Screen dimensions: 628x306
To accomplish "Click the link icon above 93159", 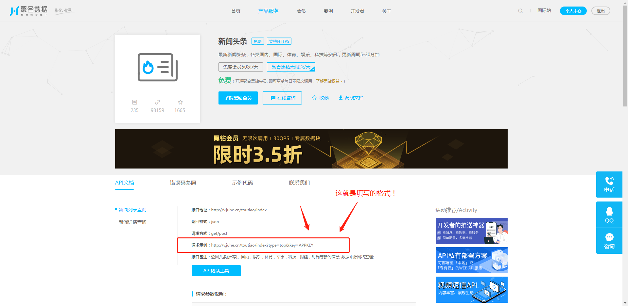I will click(157, 102).
